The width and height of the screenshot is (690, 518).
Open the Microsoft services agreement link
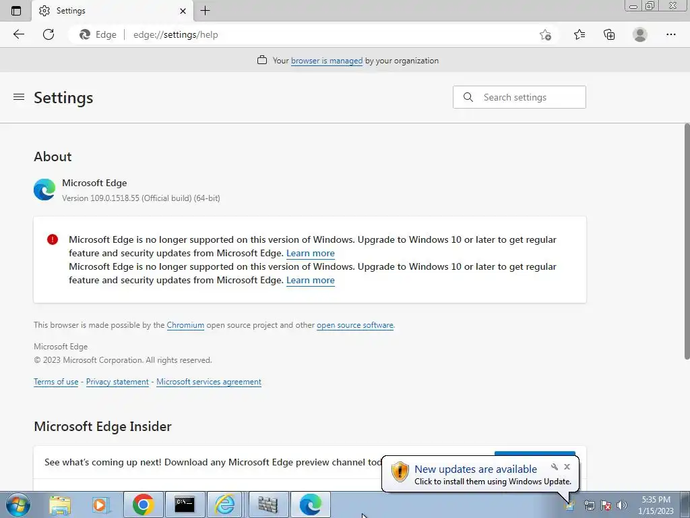(x=209, y=382)
